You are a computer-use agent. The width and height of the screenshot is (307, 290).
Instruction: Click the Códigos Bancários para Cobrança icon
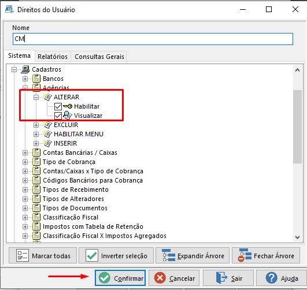pyautogui.click(x=36, y=180)
